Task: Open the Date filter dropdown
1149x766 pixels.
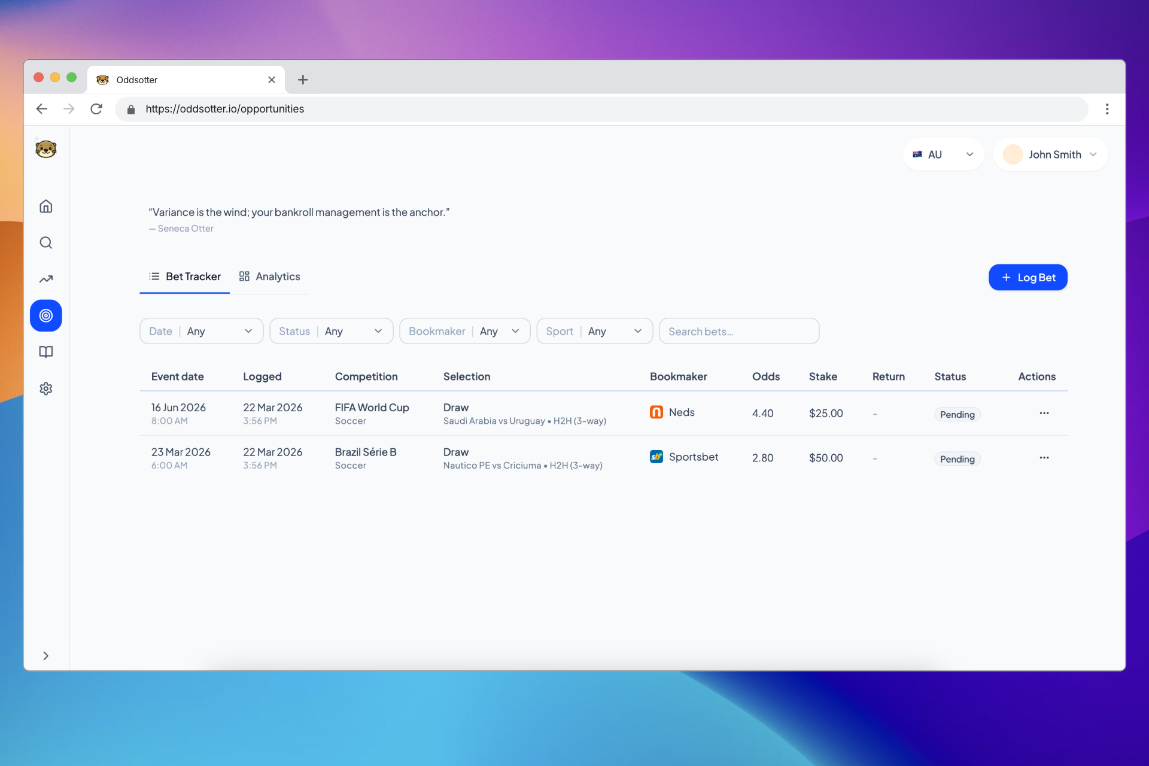Action: (x=201, y=331)
